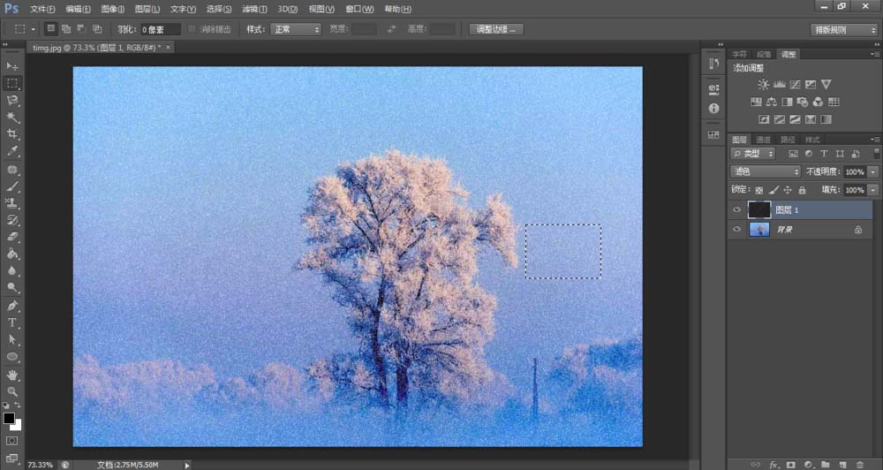883x470 pixels.
Task: Select the Move tool
Action: click(11, 66)
